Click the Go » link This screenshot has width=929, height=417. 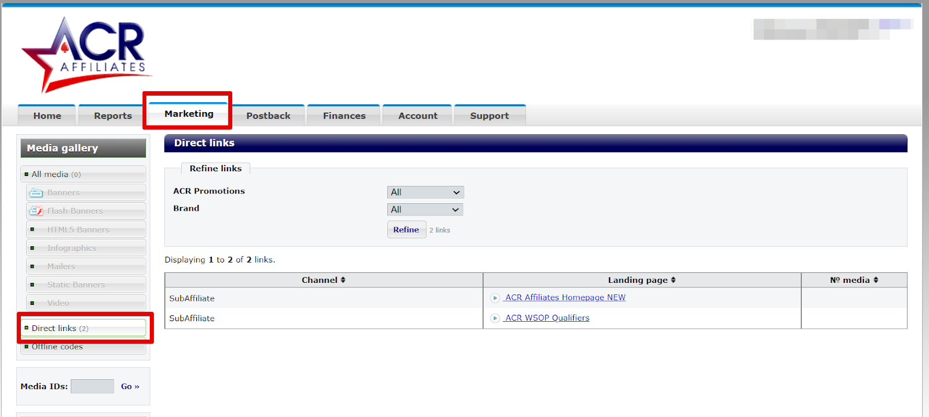coord(130,387)
